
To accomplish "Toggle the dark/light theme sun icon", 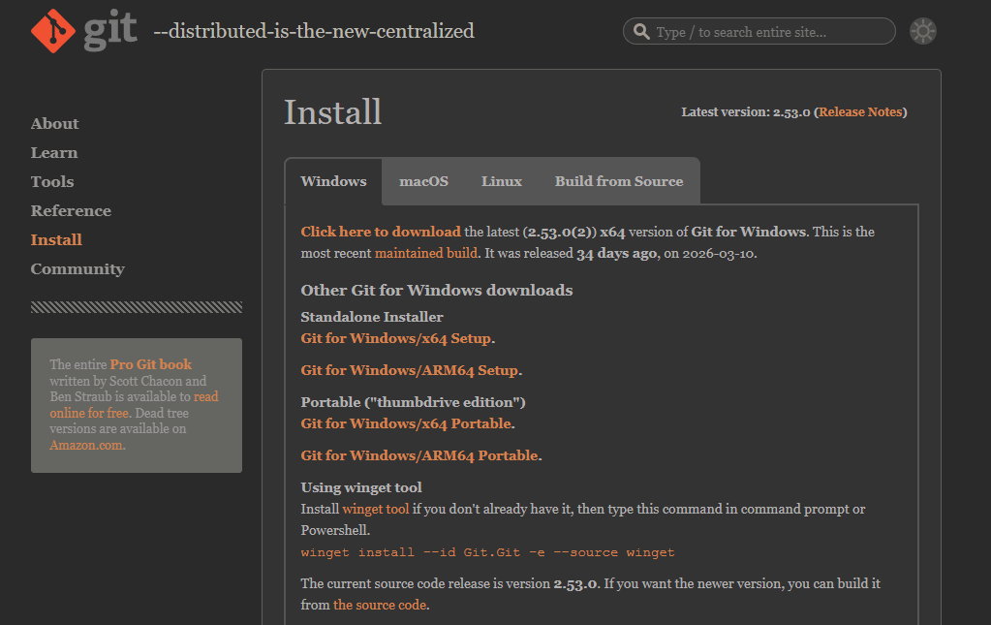I will coord(922,32).
